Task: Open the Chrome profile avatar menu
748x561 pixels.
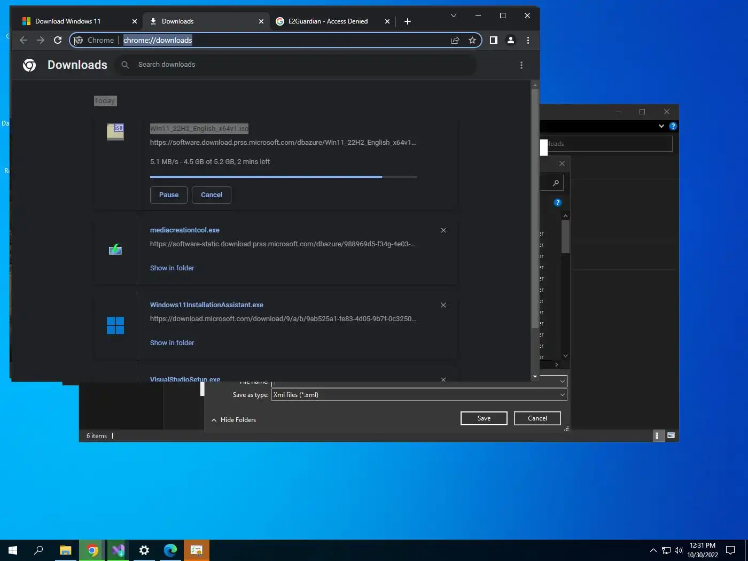Action: [511, 40]
